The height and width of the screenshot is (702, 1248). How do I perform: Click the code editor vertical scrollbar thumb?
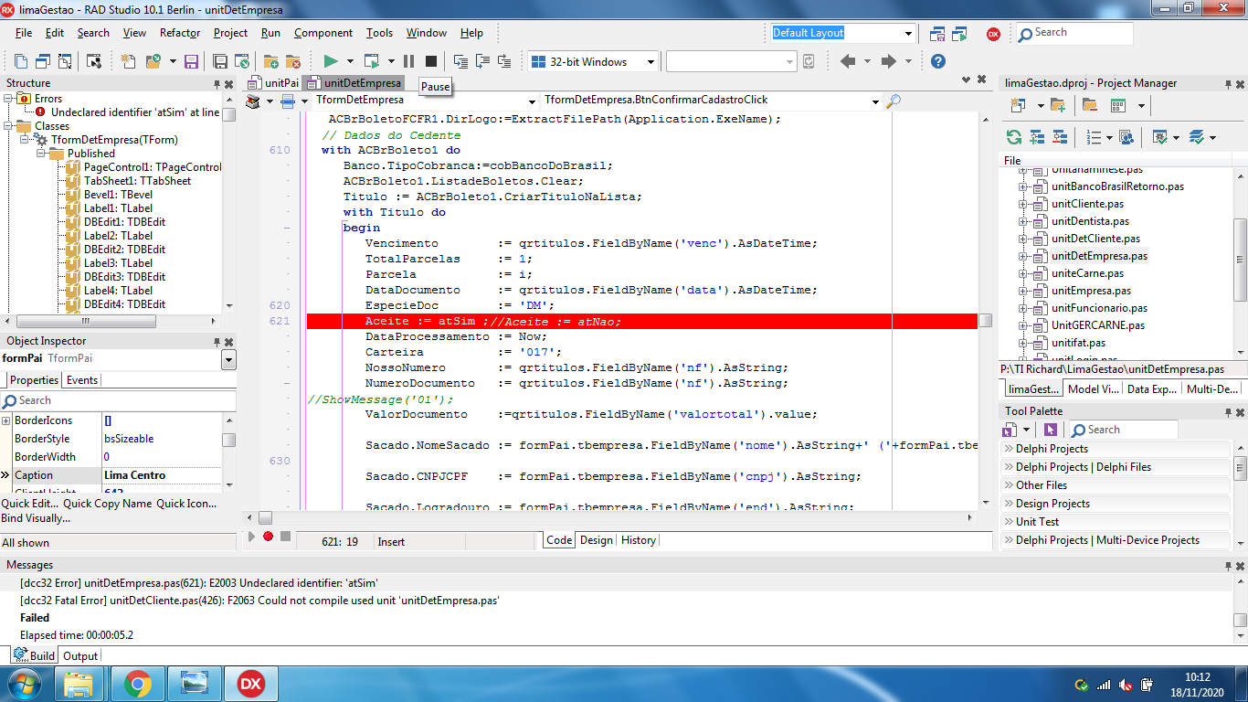(985, 321)
